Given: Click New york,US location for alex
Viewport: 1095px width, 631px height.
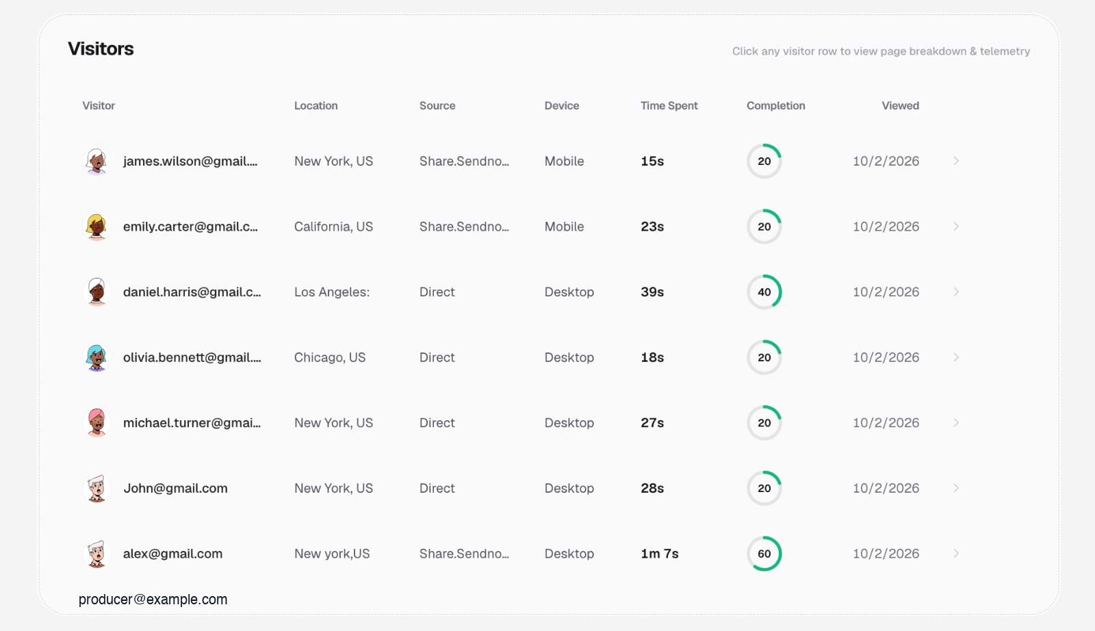Looking at the screenshot, I should point(332,554).
